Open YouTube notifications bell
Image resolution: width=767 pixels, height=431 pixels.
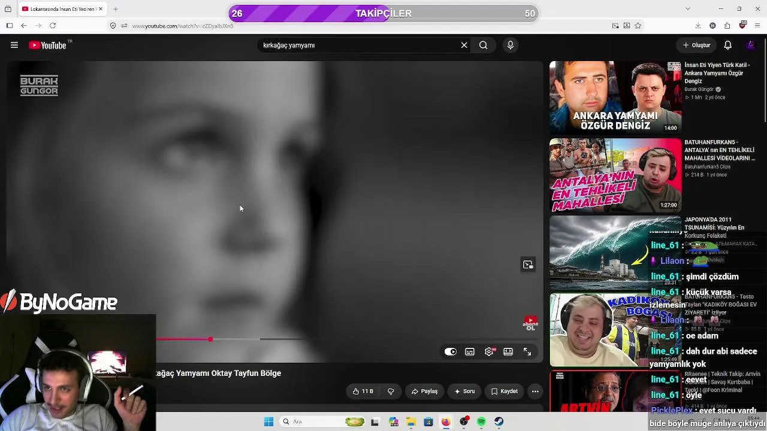tap(727, 45)
